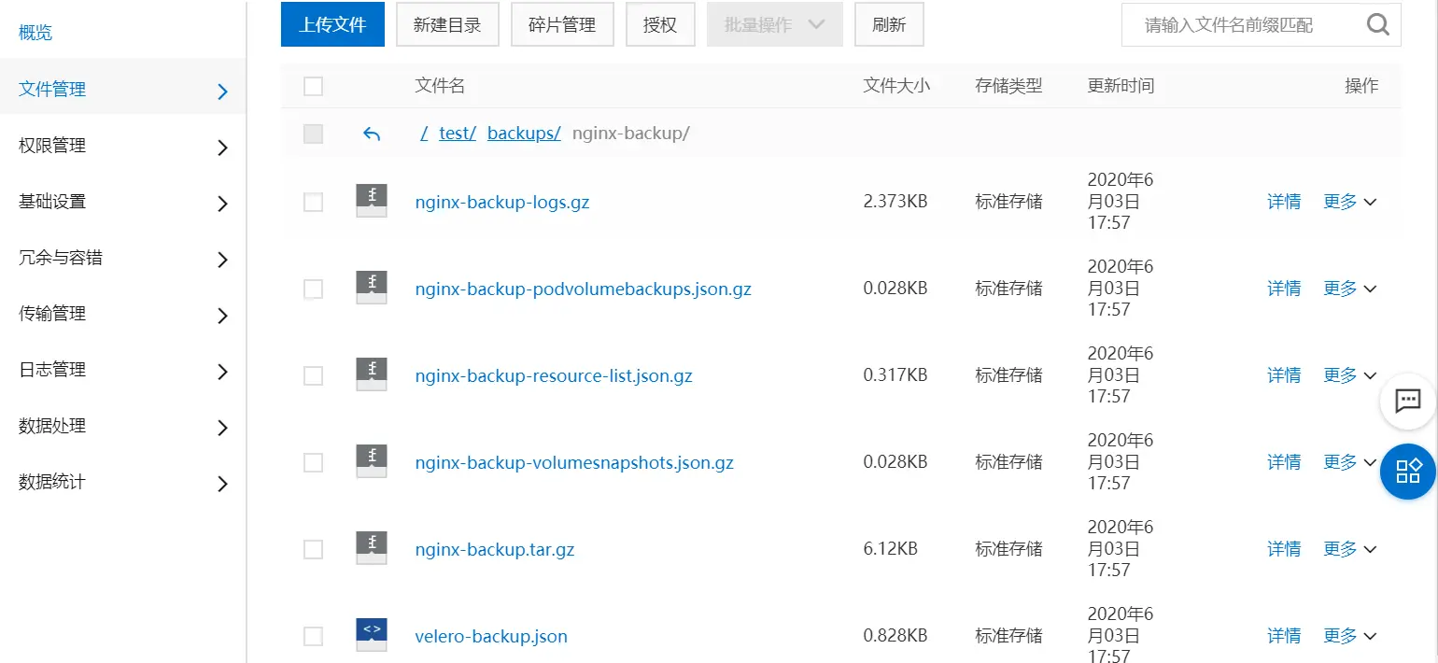The width and height of the screenshot is (1438, 663).
Task: Open file nginx-backup-volumesnapshots.json.gz
Action: (574, 462)
